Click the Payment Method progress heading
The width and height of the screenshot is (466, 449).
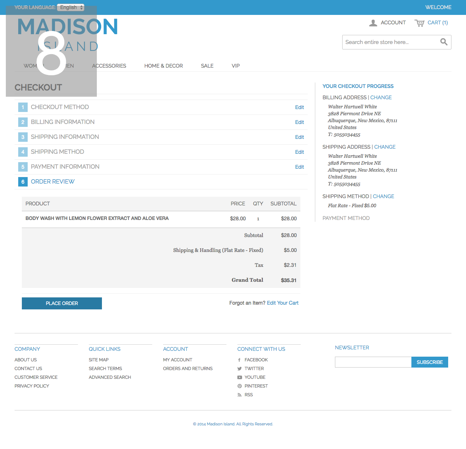[x=346, y=218]
